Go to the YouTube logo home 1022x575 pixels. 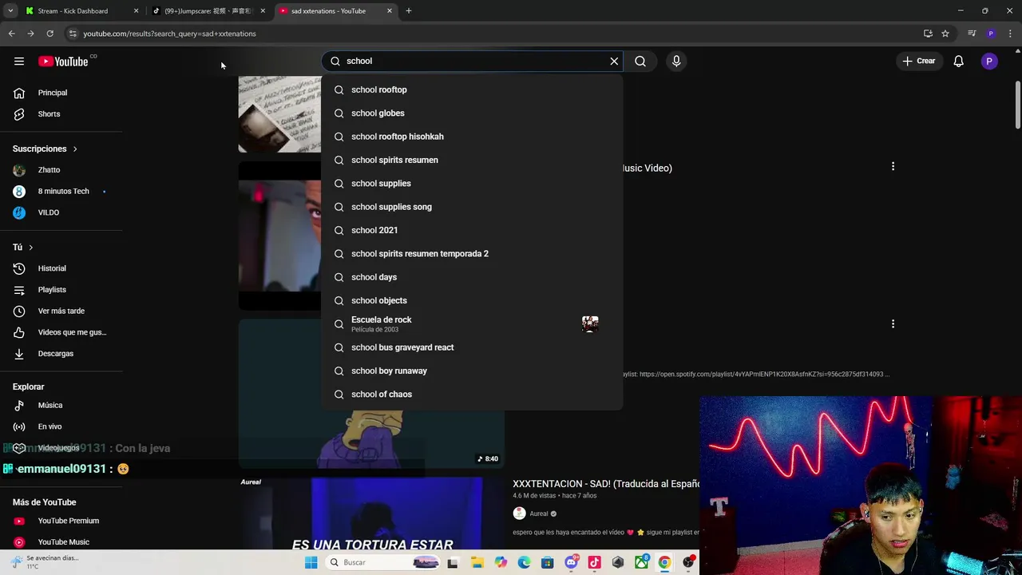click(63, 61)
